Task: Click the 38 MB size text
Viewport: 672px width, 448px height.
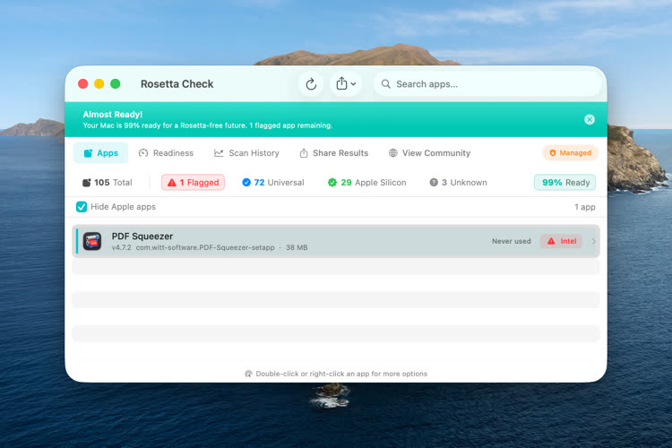Action: tap(297, 247)
